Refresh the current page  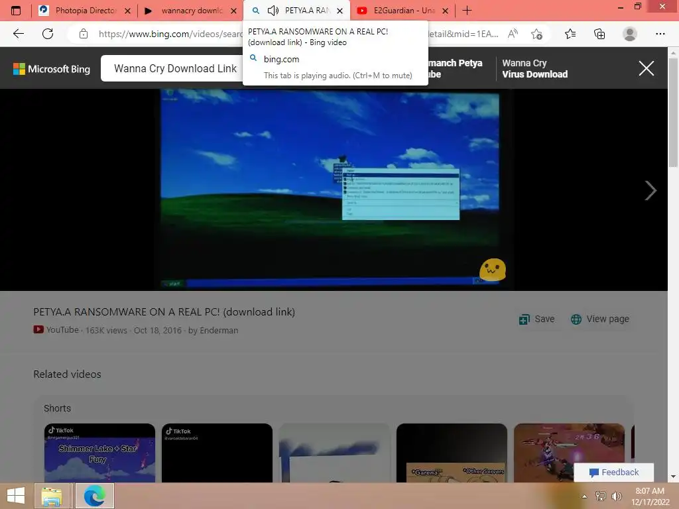(x=48, y=34)
